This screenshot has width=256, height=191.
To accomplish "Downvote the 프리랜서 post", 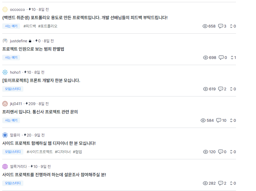I will (232, 121).
